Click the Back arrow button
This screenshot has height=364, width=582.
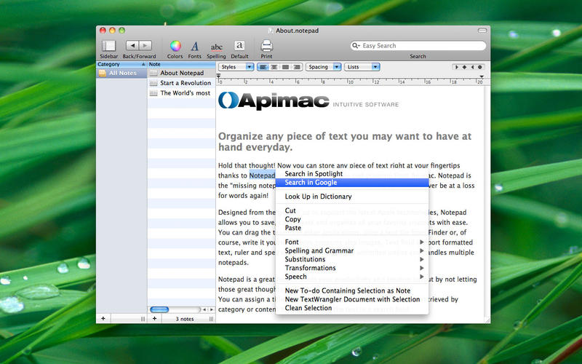132,45
